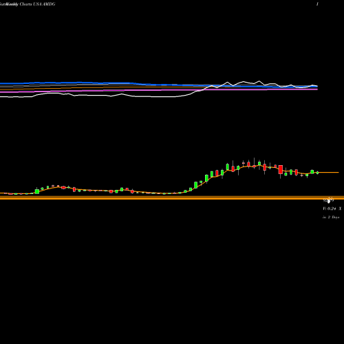Select the thick orange horizontal support band
The width and height of the screenshot is (344, 344).
point(172,197)
